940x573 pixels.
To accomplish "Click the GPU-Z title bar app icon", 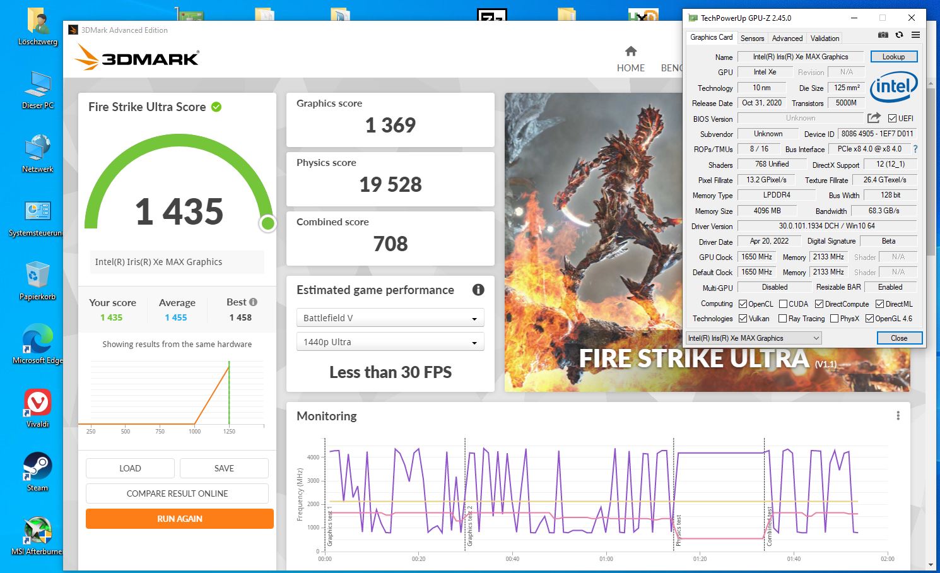I will coord(693,18).
